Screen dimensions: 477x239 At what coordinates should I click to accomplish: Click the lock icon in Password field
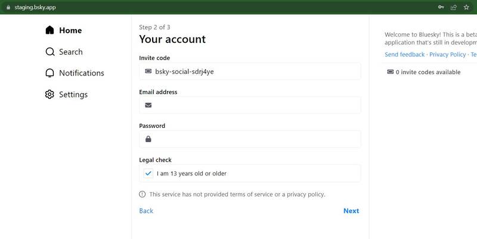pyautogui.click(x=148, y=139)
